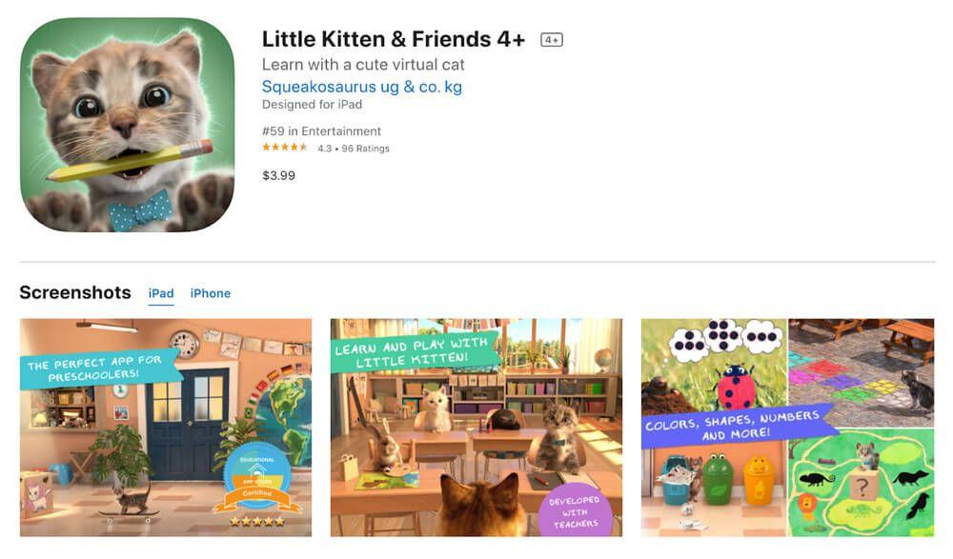Switch to the iPhone screenshots tab
This screenshot has width=953, height=559.
(211, 293)
